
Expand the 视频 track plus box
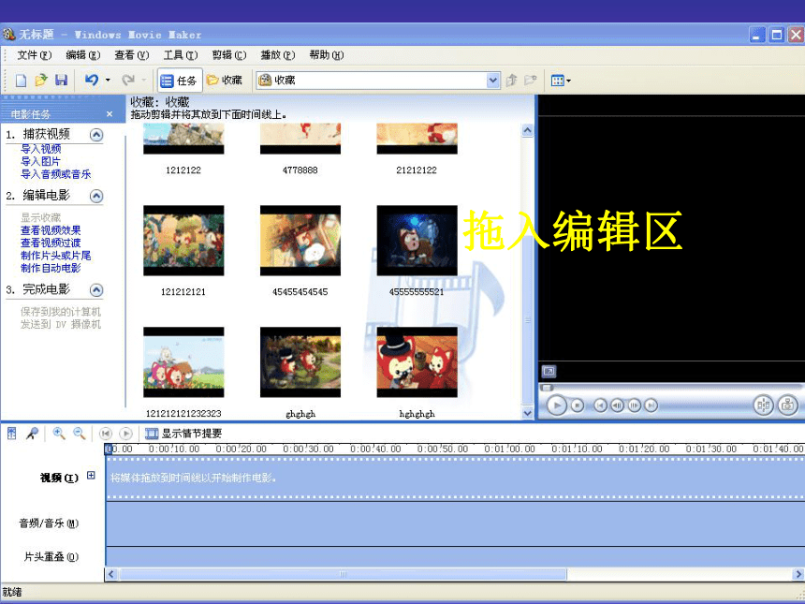[x=91, y=476]
